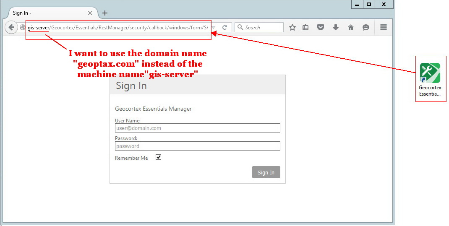449x226 pixels.
Task: Close the Sign In tab
Action: pos(90,13)
